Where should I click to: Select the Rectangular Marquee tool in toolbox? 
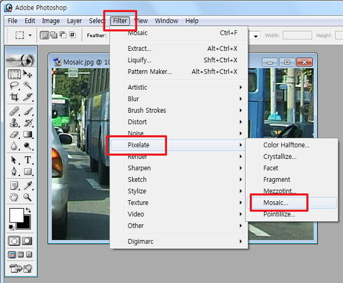click(14, 74)
